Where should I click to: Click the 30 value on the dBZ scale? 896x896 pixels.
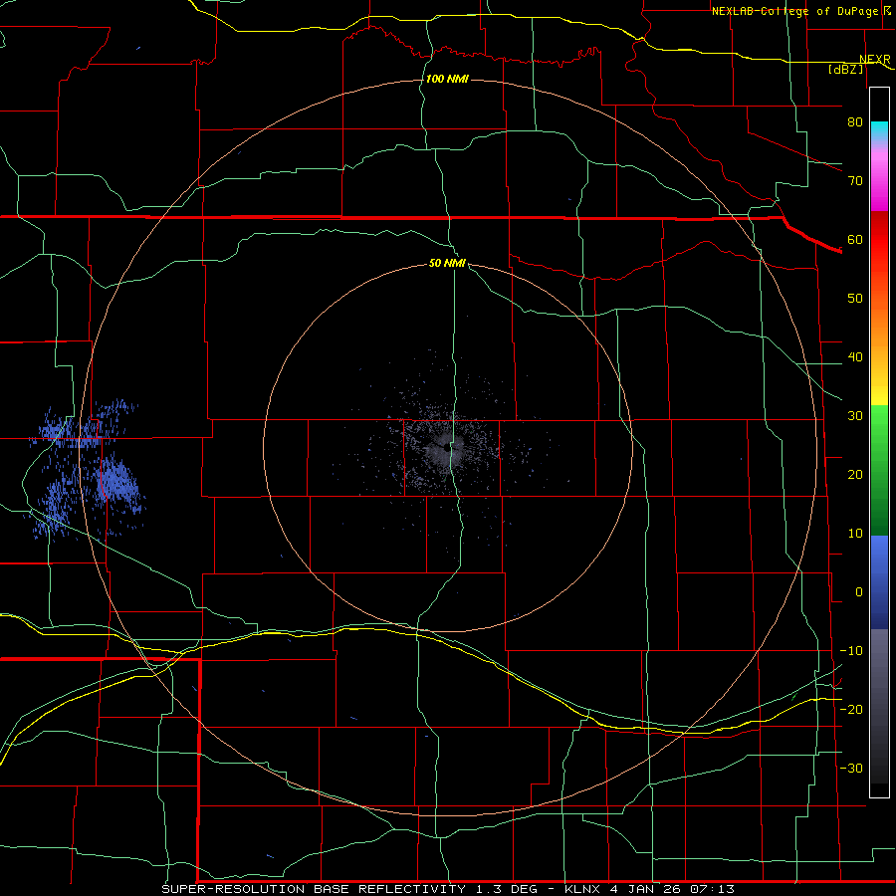coord(855,415)
